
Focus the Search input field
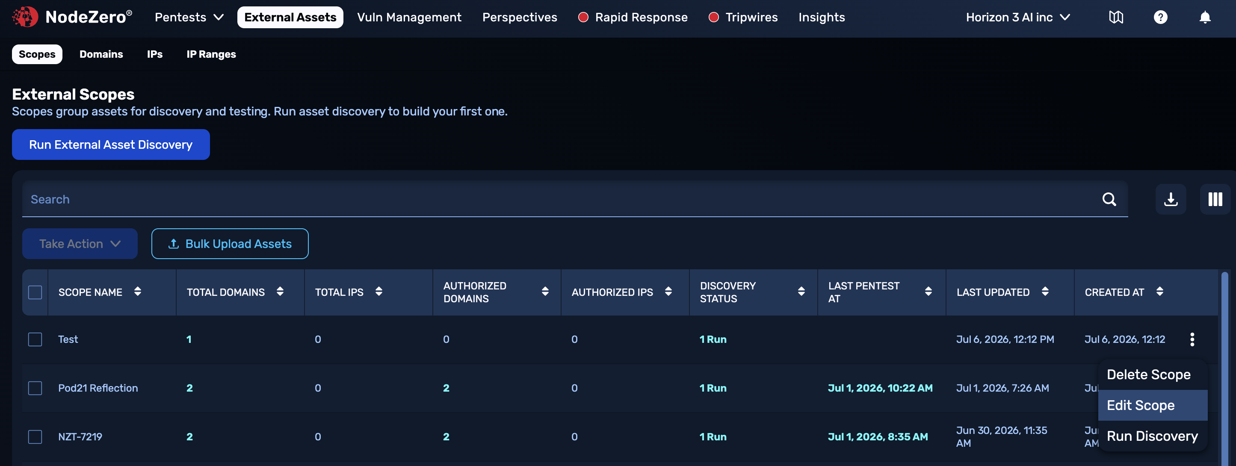point(575,199)
